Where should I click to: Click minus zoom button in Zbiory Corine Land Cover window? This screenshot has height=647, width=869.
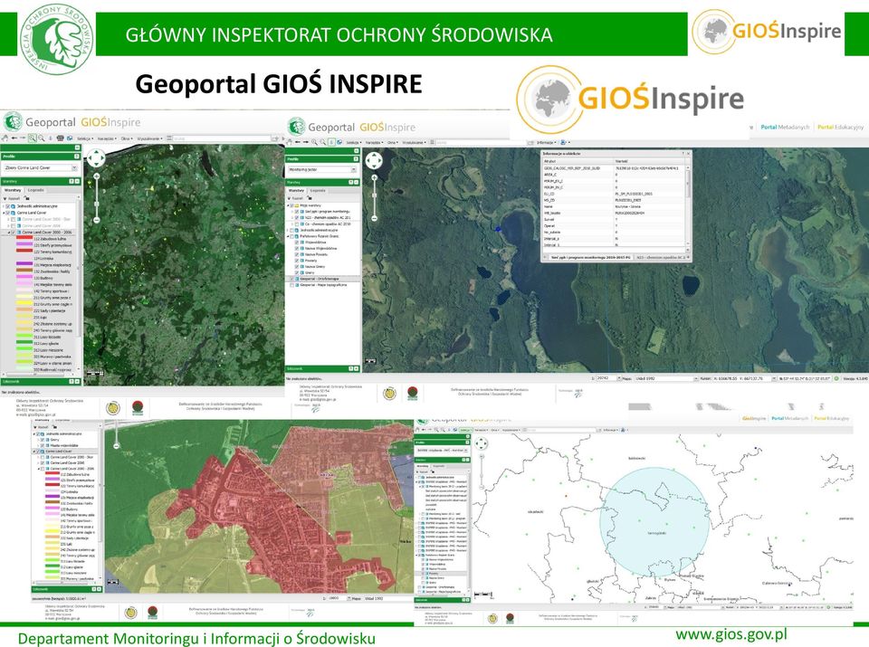tap(97, 220)
